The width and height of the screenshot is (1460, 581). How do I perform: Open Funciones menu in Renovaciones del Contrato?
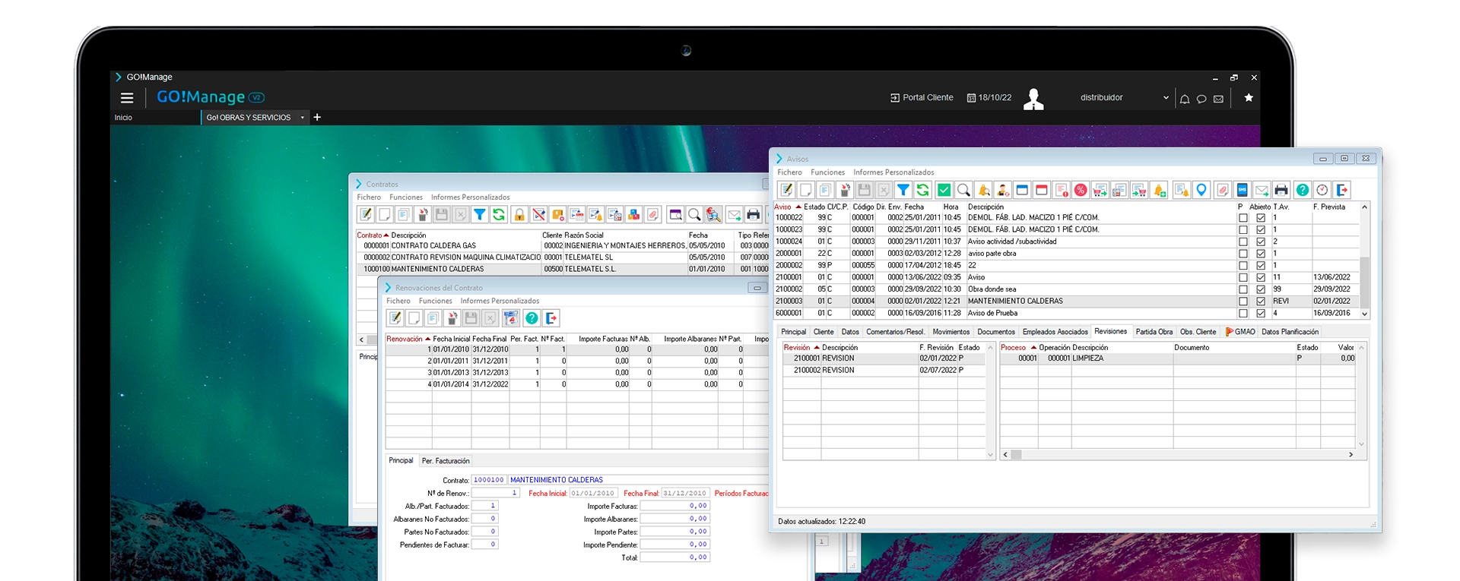point(435,302)
